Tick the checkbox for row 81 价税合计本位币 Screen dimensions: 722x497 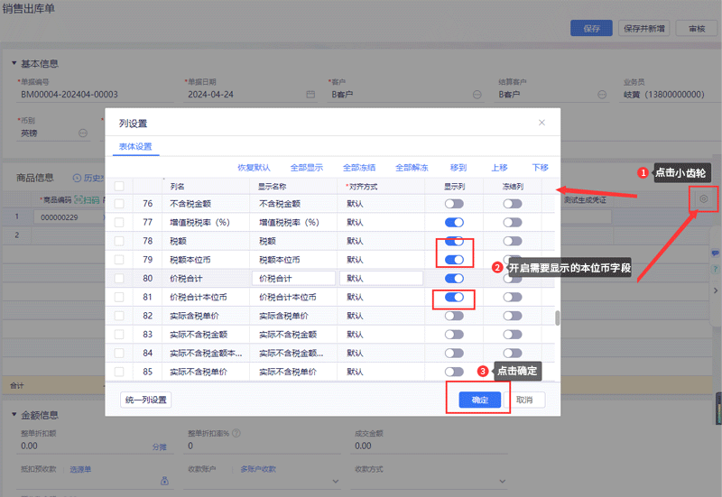tap(119, 297)
